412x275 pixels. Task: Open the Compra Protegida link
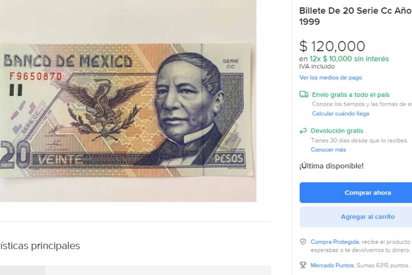[334, 242]
